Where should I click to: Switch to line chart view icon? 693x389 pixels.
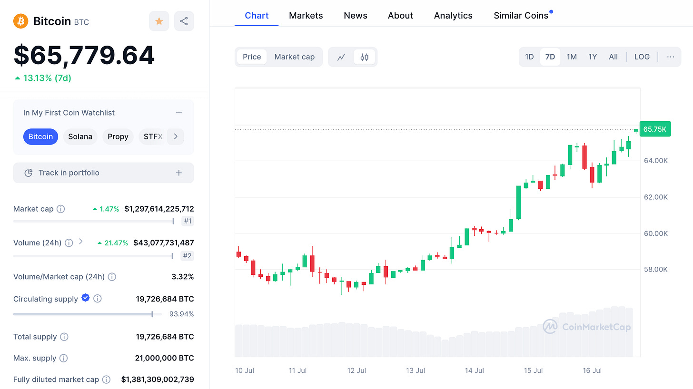pyautogui.click(x=341, y=57)
